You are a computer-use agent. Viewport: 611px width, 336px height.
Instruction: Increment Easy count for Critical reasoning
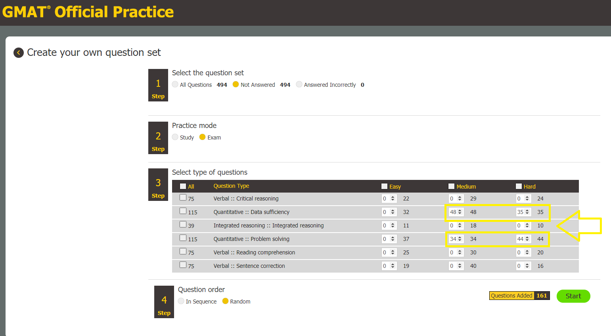point(393,197)
